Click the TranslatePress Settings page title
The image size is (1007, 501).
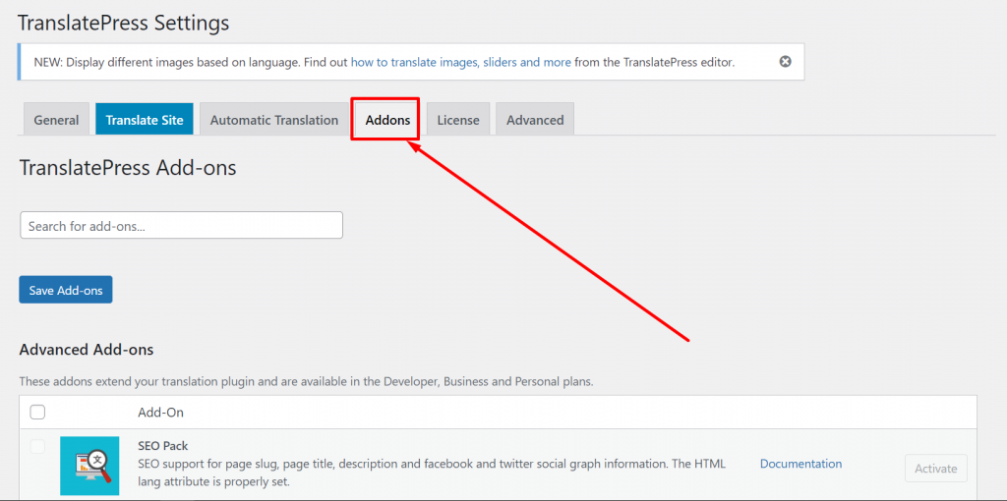(x=123, y=24)
